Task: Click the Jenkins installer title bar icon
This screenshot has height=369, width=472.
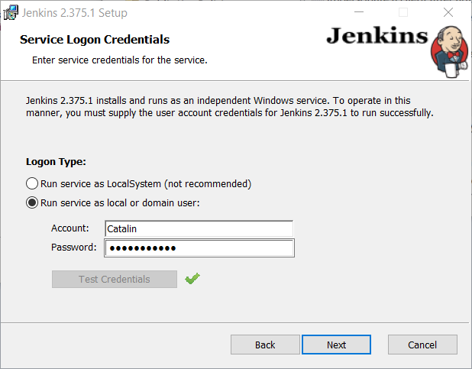Action: [x=11, y=13]
